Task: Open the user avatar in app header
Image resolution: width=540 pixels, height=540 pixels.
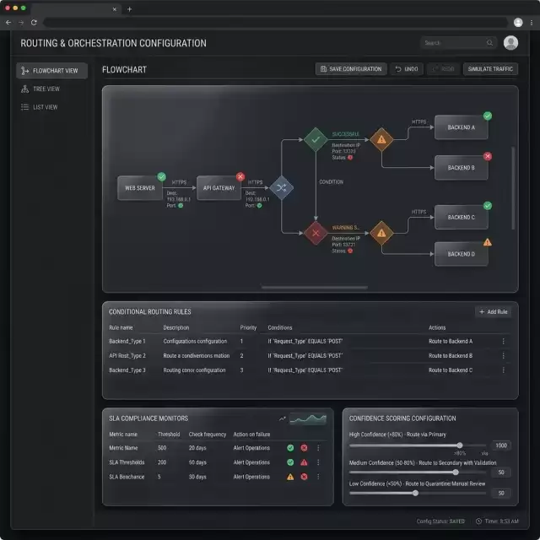Action: [x=510, y=43]
